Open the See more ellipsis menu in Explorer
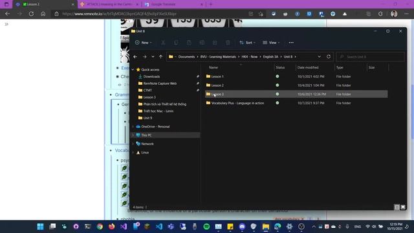This screenshot has height=233, width=414. pos(291,43)
